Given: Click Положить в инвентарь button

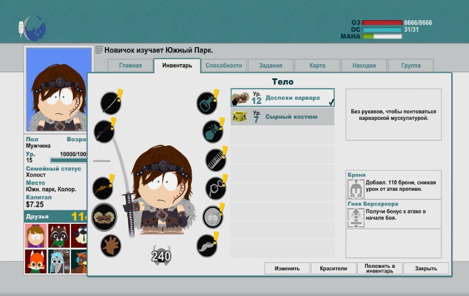Looking at the screenshot, I should coord(380,268).
